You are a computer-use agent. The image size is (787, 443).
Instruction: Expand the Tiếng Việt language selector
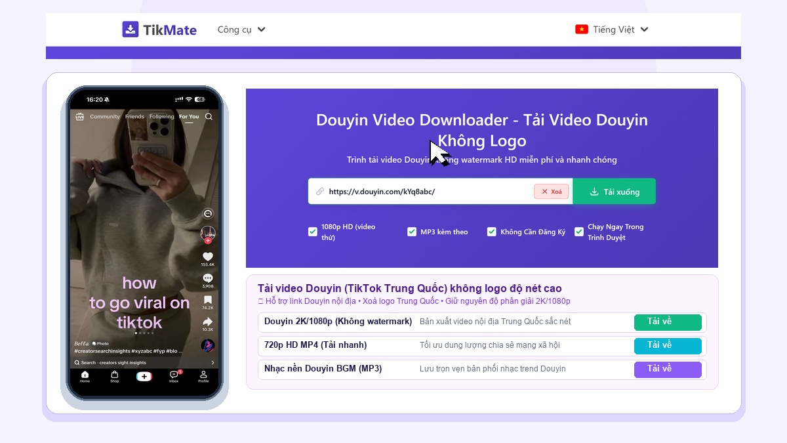pos(612,30)
